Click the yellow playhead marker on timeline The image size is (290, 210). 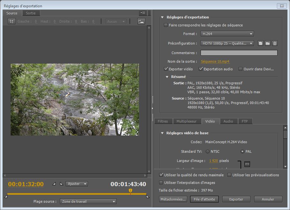pyautogui.click(x=130, y=191)
